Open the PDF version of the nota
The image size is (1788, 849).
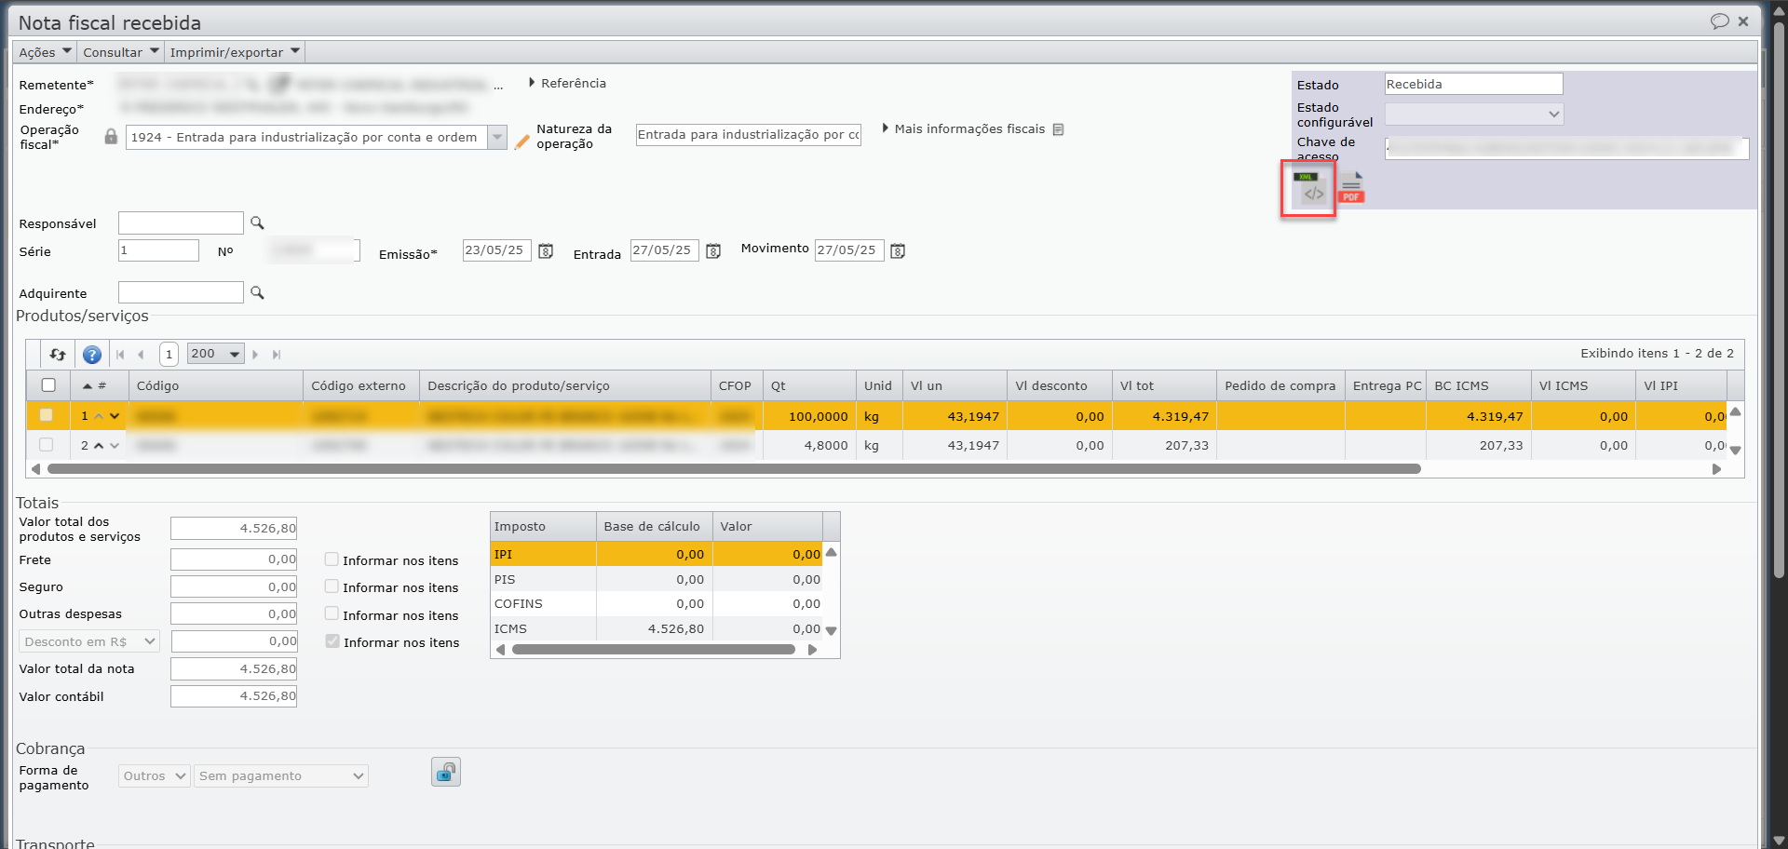1351,188
